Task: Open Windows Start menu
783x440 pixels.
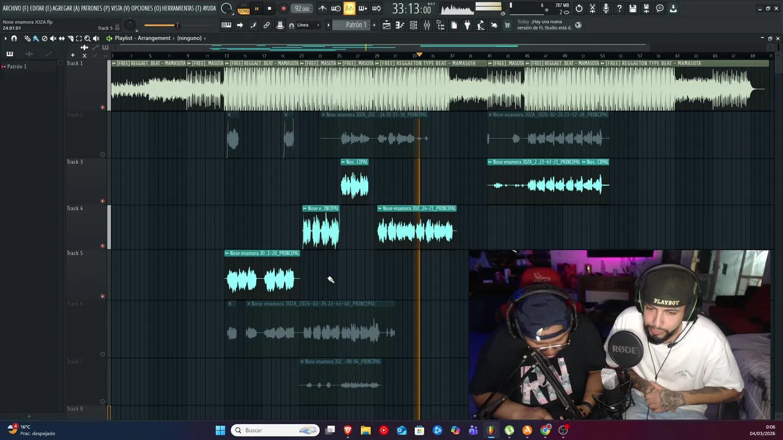Action: click(220, 430)
